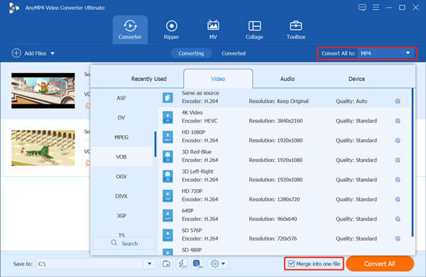Click the Convert All button
The width and height of the screenshot is (426, 277).
[x=380, y=264]
